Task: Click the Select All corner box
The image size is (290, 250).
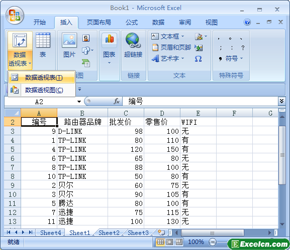Action: 13,113
